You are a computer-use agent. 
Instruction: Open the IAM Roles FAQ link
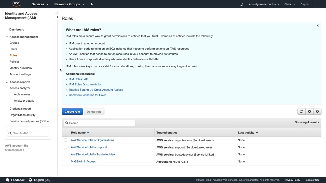pyautogui.click(x=78, y=79)
